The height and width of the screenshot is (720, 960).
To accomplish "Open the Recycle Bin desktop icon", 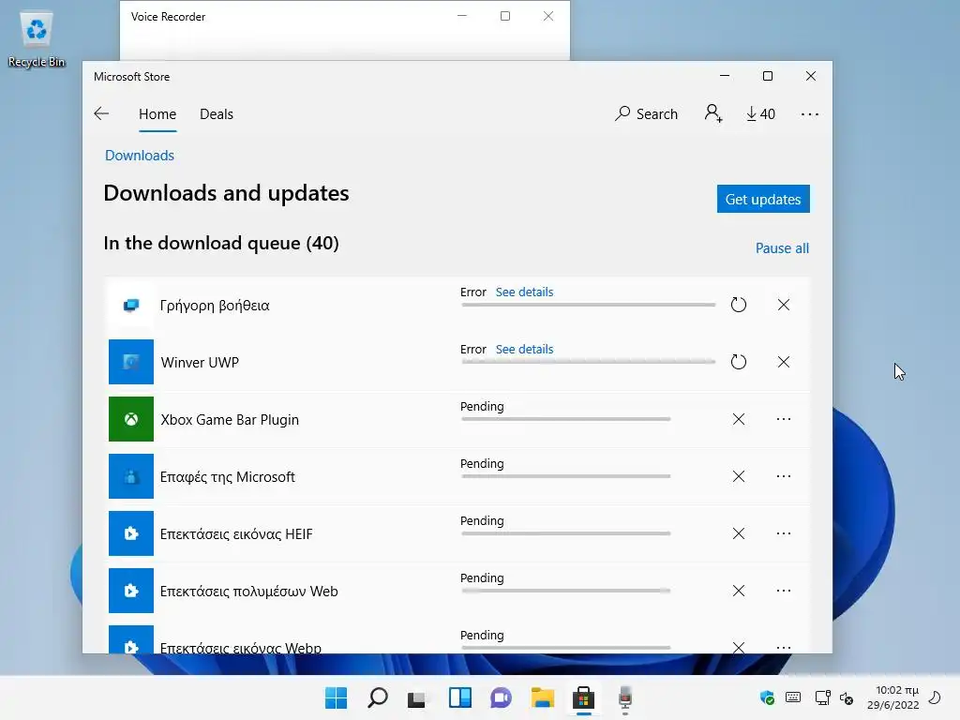I will pos(37,39).
